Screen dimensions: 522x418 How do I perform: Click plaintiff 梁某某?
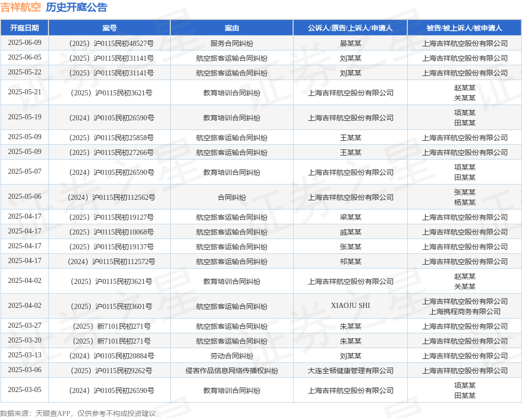[351, 217]
